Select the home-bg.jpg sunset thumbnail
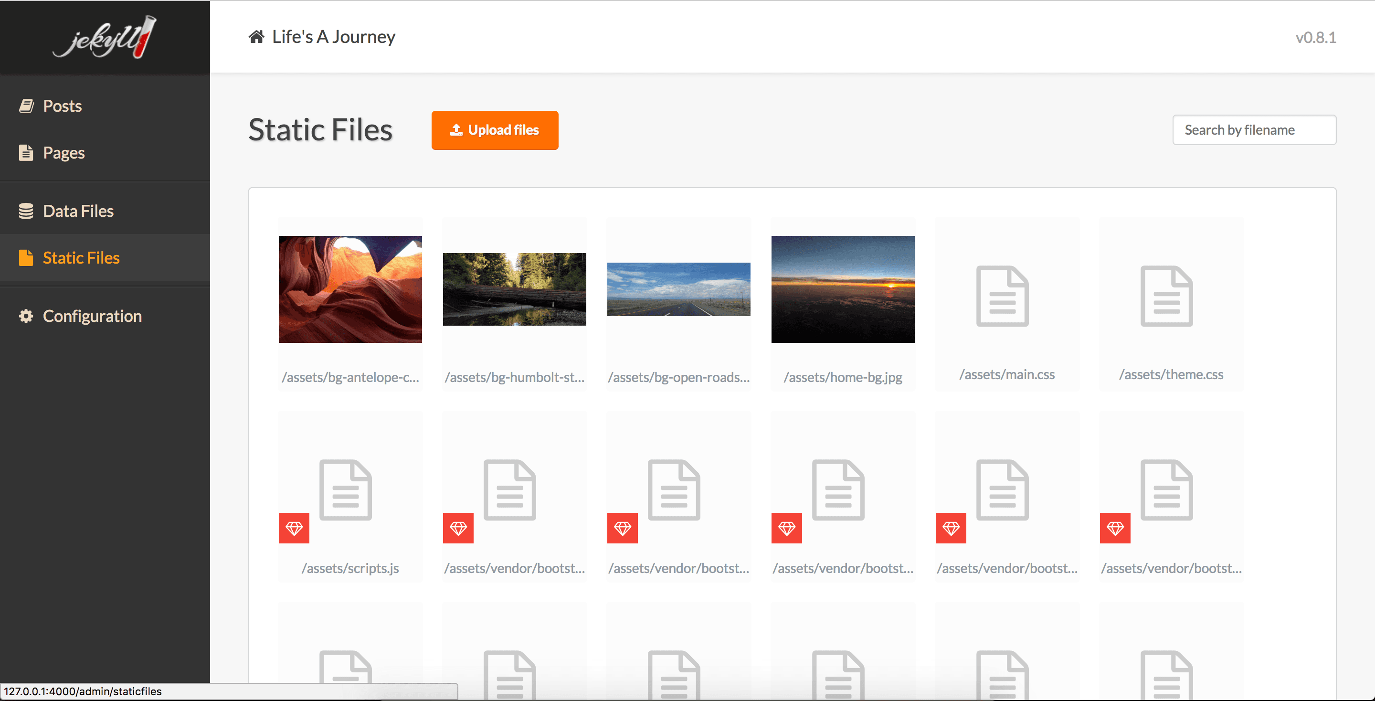 coord(842,289)
